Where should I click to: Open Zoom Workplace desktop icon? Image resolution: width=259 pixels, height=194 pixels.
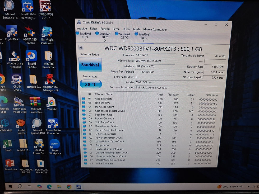coord(55,147)
